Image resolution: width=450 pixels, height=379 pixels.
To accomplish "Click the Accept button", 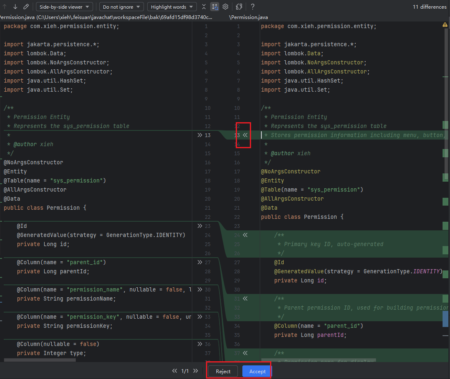I will point(257,371).
